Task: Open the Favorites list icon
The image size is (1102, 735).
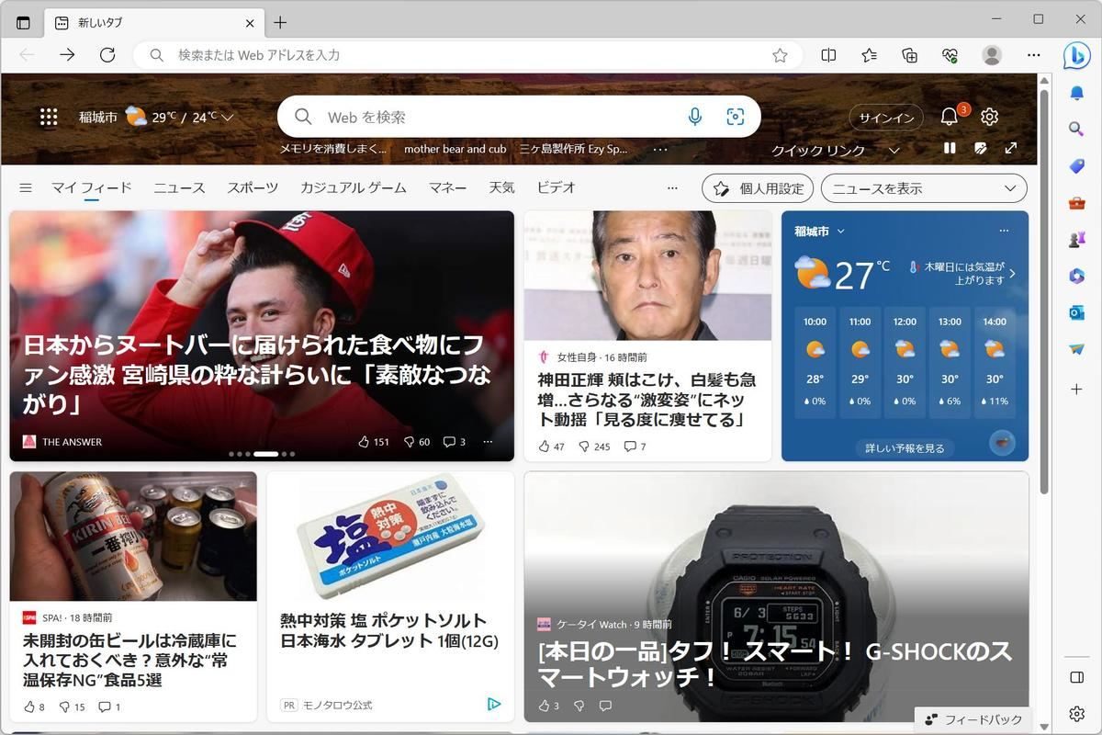Action: tap(869, 55)
